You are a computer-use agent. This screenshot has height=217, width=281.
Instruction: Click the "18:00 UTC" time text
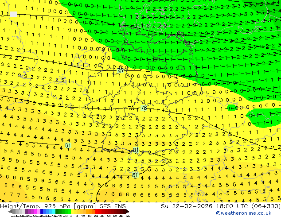[232, 206]
